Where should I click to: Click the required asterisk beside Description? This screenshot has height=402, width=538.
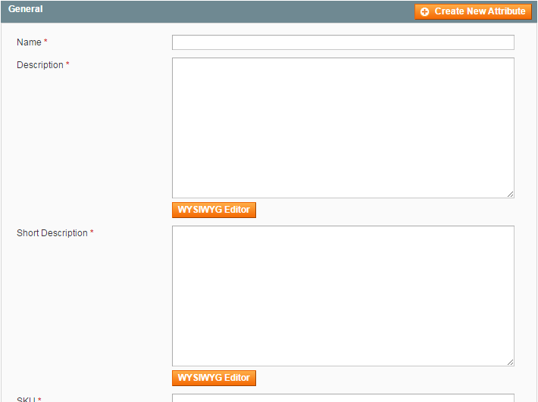coord(67,65)
